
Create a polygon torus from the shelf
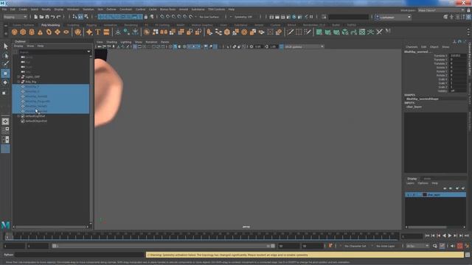(x=49, y=32)
